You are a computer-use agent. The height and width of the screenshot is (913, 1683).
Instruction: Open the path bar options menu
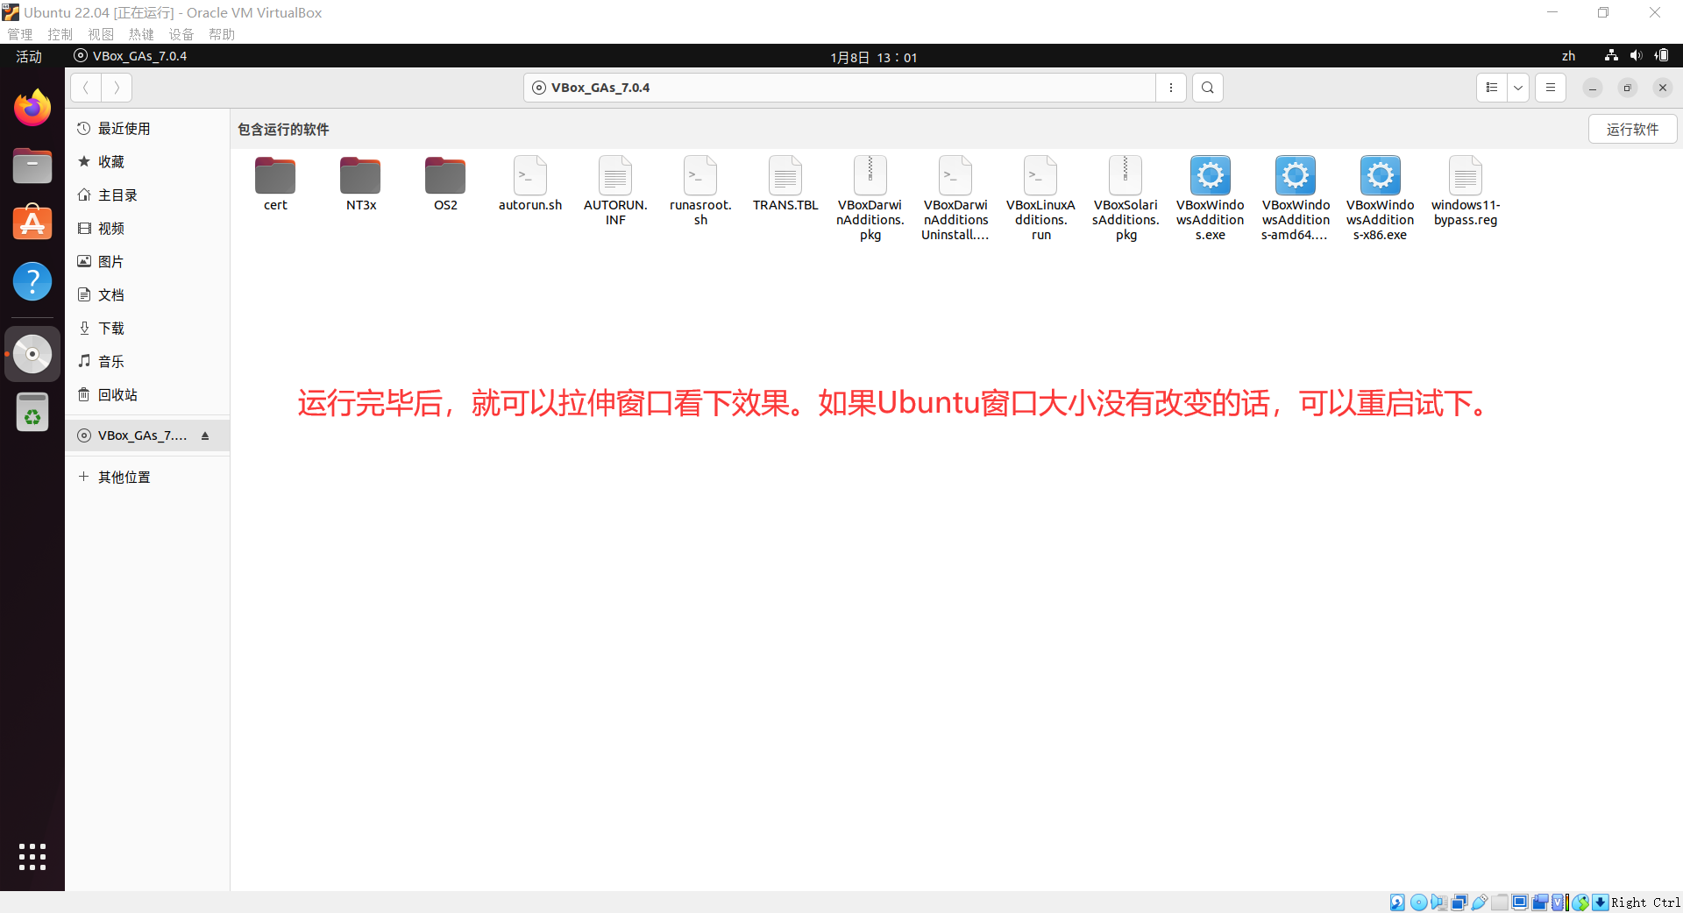[1171, 88]
